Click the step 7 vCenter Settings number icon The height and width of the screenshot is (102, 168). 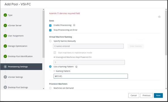pos(5,77)
